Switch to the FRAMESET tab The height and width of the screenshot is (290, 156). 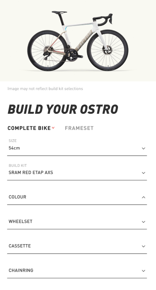(x=79, y=128)
